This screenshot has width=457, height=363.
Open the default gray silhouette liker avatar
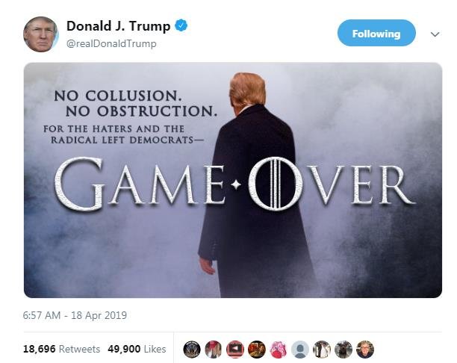pyautogui.click(x=300, y=350)
